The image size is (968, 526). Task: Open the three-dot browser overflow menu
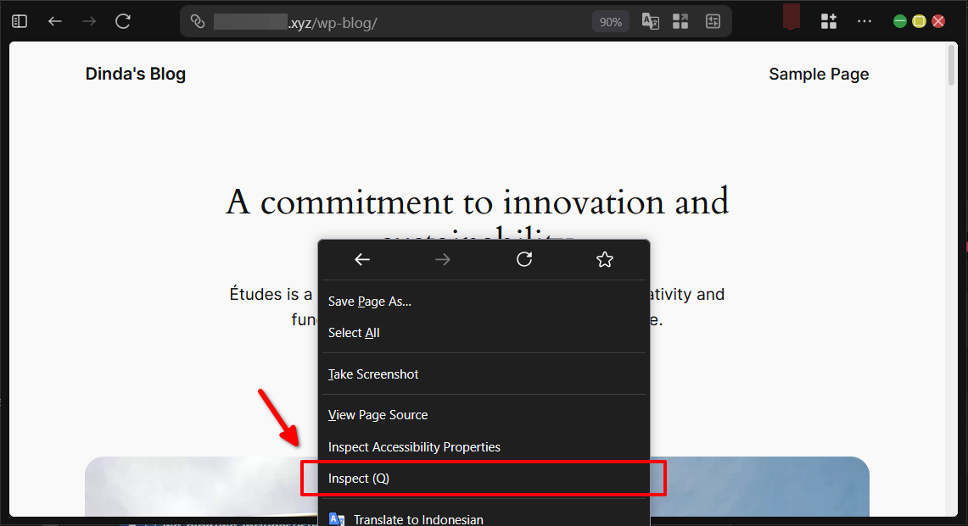(864, 20)
